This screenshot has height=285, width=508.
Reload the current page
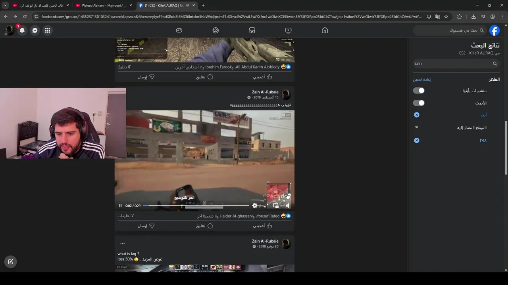[x=25, y=17]
